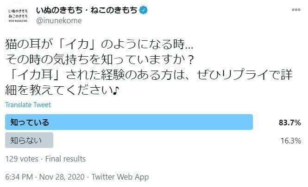The image size is (308, 187).
Task: Click the Translate Tweet link
Action: coord(28,105)
